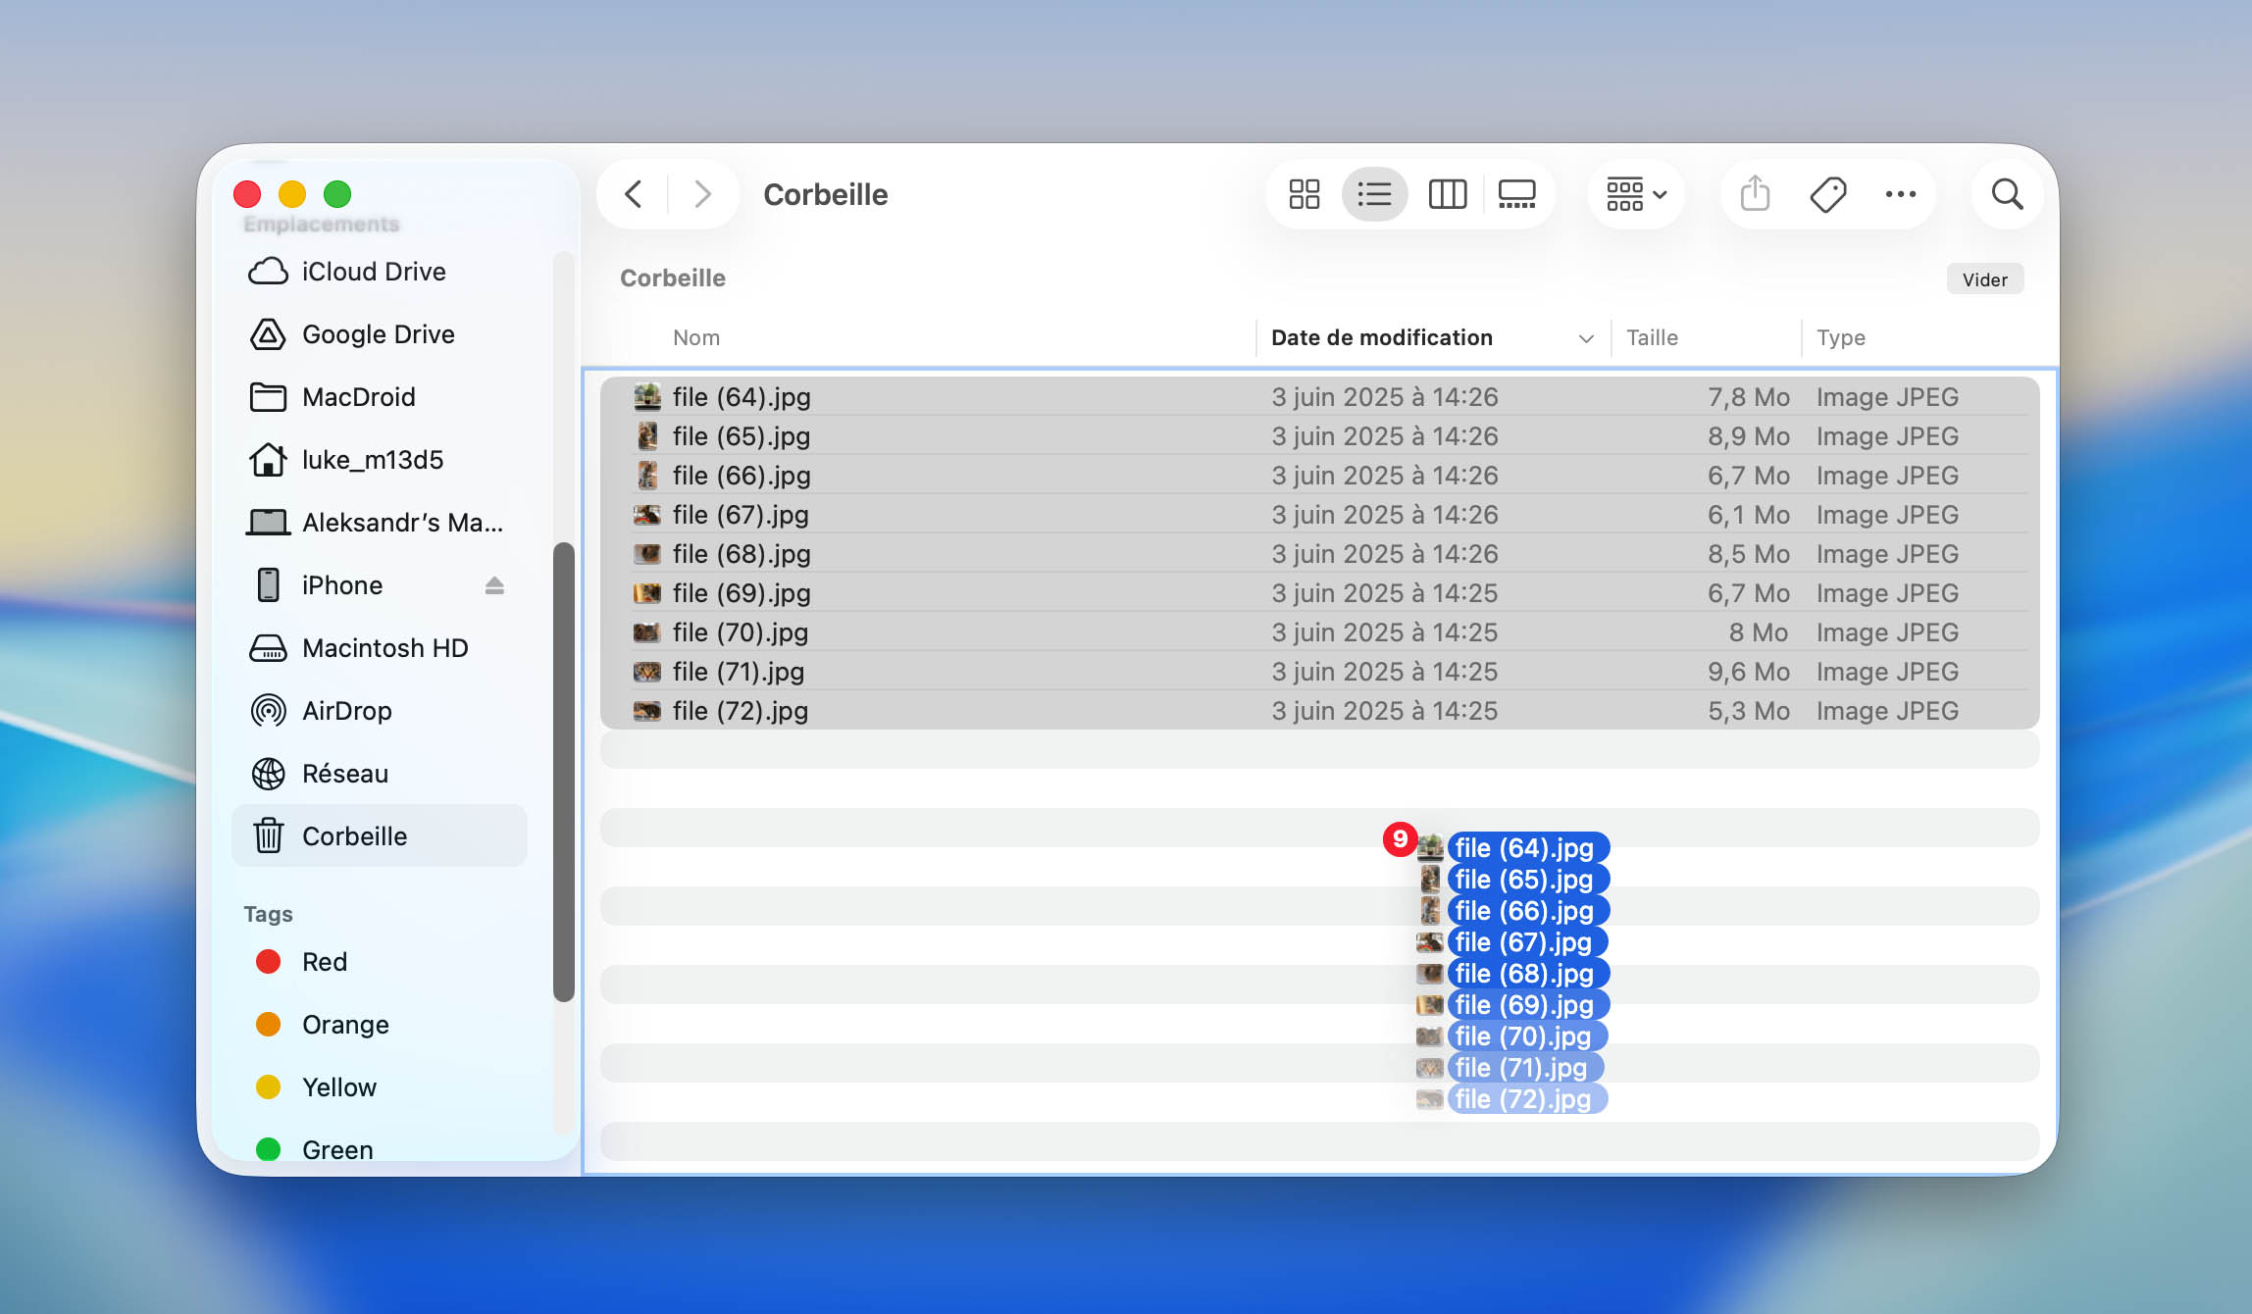This screenshot has width=2252, height=1314.
Task: Open the group-by options dropdown
Action: [x=1636, y=194]
